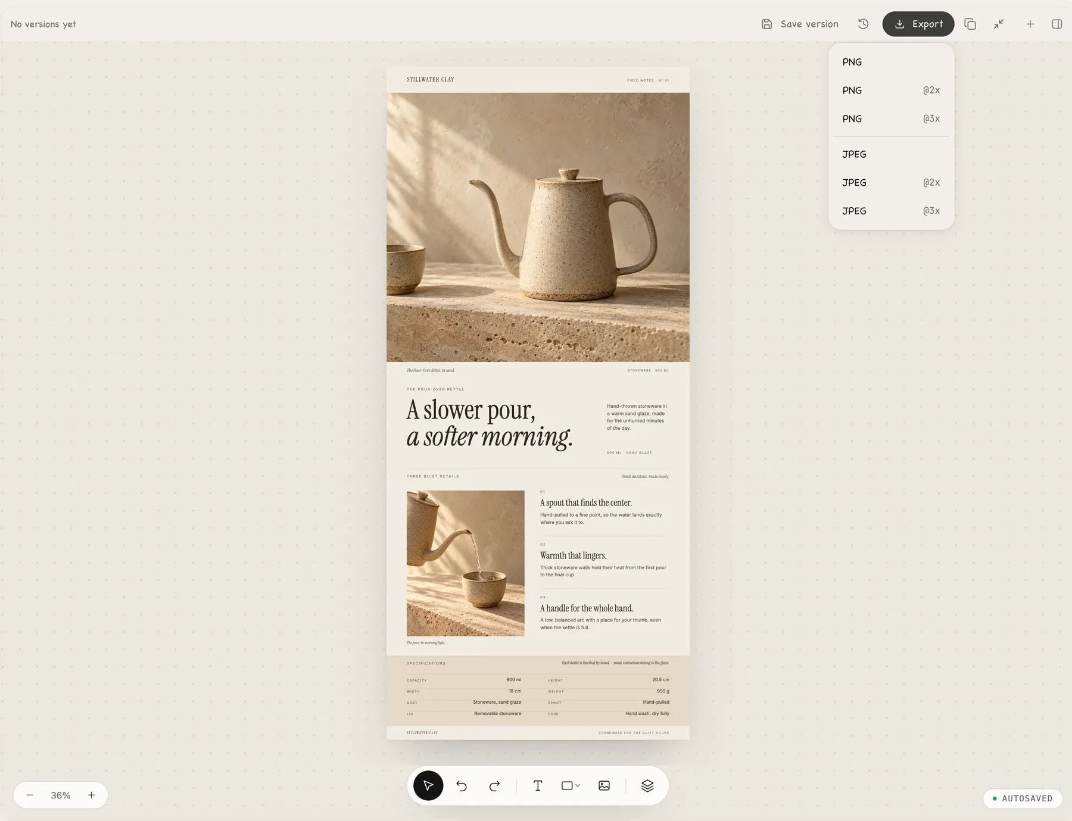Click the 'A slower pour,' headline
Viewport: 1072px width, 821px height.
471,410
